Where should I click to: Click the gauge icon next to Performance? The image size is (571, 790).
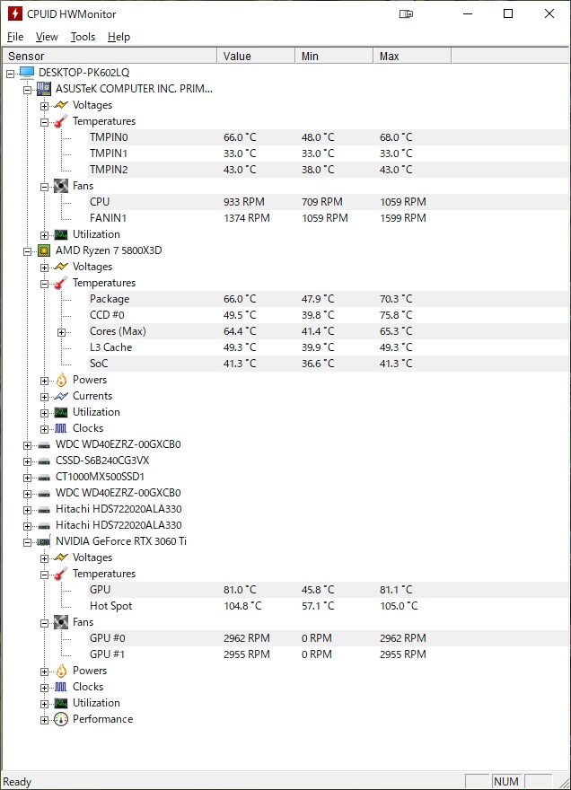coord(61,719)
